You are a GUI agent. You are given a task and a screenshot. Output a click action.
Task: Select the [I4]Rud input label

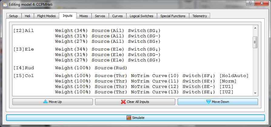[x=24, y=68]
